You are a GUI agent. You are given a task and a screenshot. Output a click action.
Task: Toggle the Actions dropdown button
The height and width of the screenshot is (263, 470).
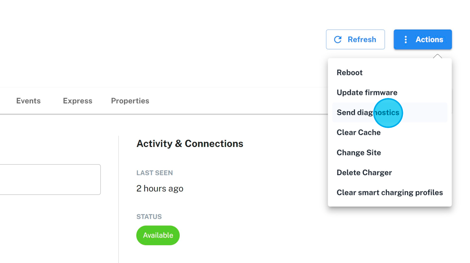click(423, 39)
